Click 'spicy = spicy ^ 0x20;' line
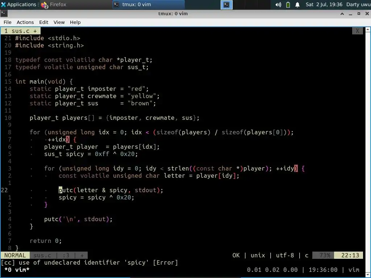This screenshot has height=278, width=371. pos(96,197)
